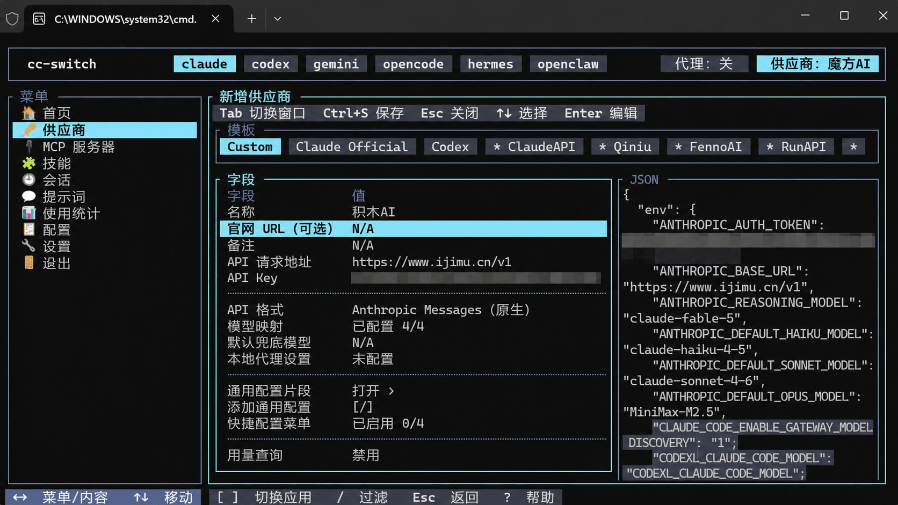This screenshot has width=898, height=505.
Task: Select the 官网 URL (可选) field row
Action: pyautogui.click(x=414, y=229)
